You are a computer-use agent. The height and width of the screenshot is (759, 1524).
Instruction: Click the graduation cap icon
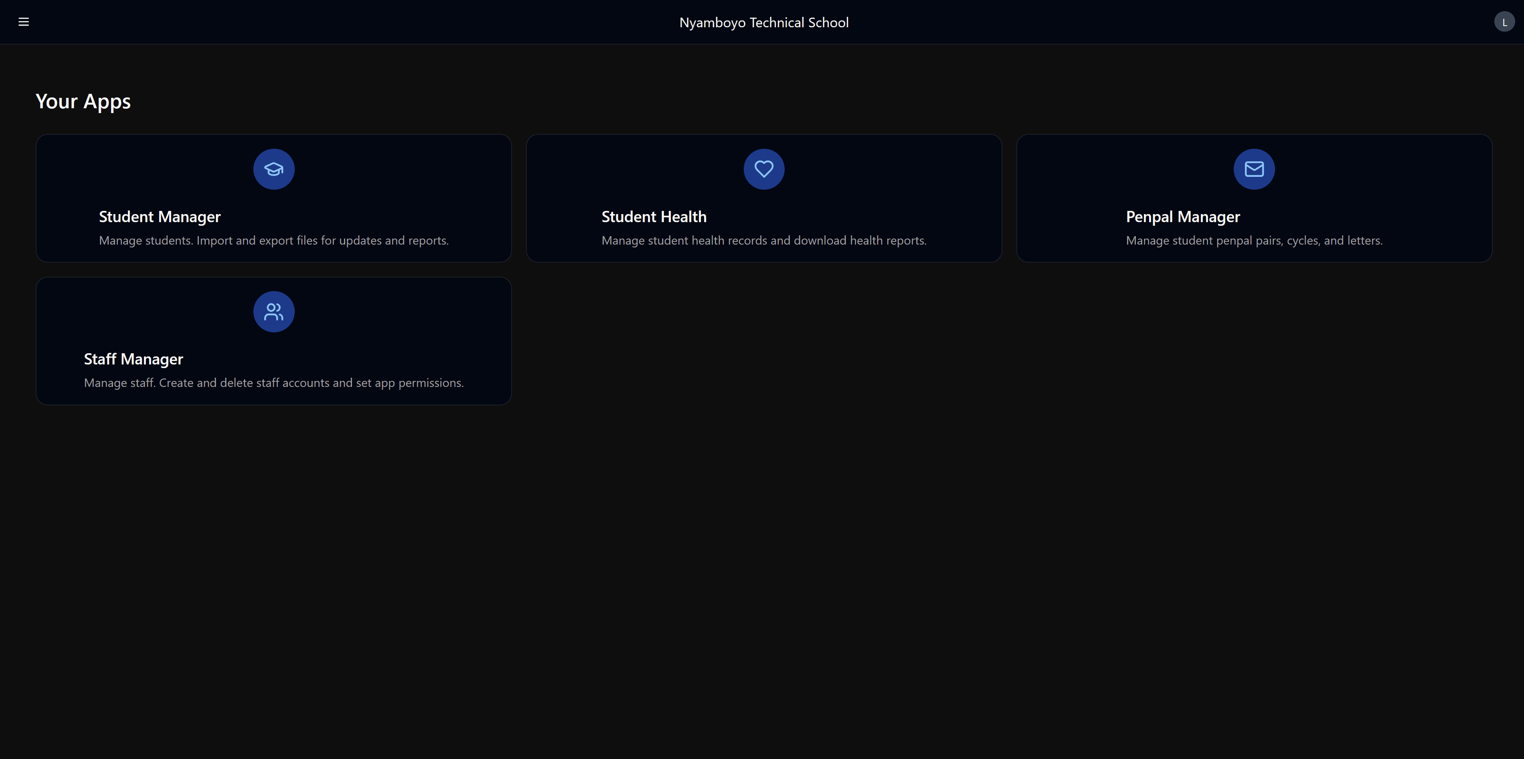point(273,169)
